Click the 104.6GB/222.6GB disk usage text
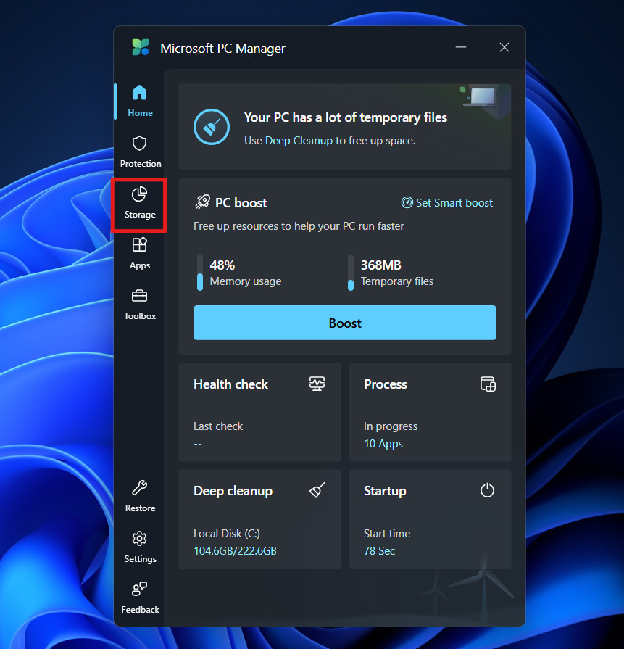This screenshot has height=649, width=624. point(235,551)
